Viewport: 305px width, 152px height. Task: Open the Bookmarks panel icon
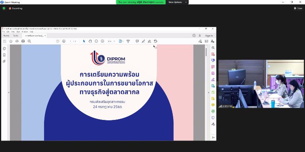coord(4,55)
